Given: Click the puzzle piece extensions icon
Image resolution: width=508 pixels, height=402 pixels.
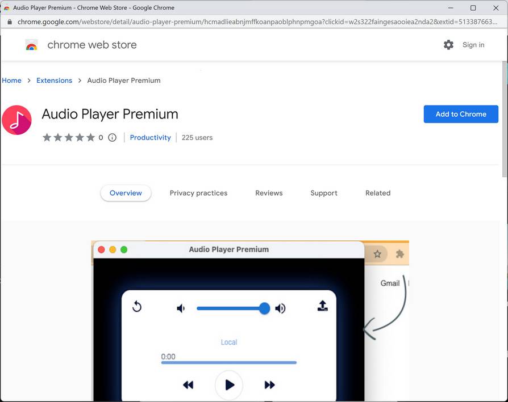Looking at the screenshot, I should coord(400,254).
